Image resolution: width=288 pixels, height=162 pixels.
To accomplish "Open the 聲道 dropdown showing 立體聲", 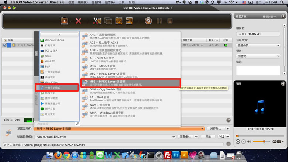I will [x=258, y=56].
